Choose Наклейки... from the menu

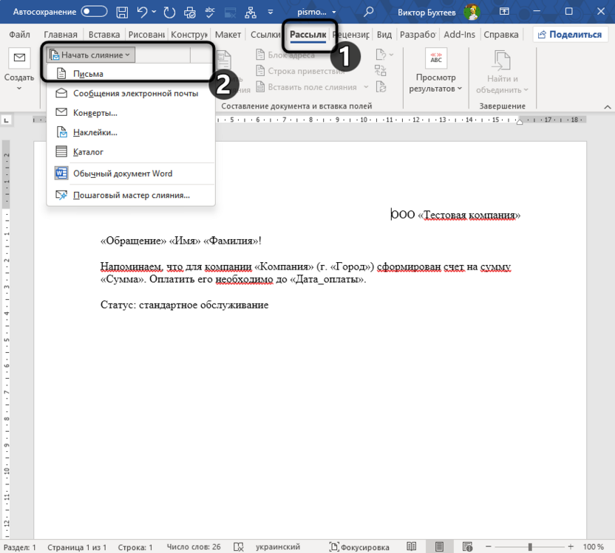[130, 132]
